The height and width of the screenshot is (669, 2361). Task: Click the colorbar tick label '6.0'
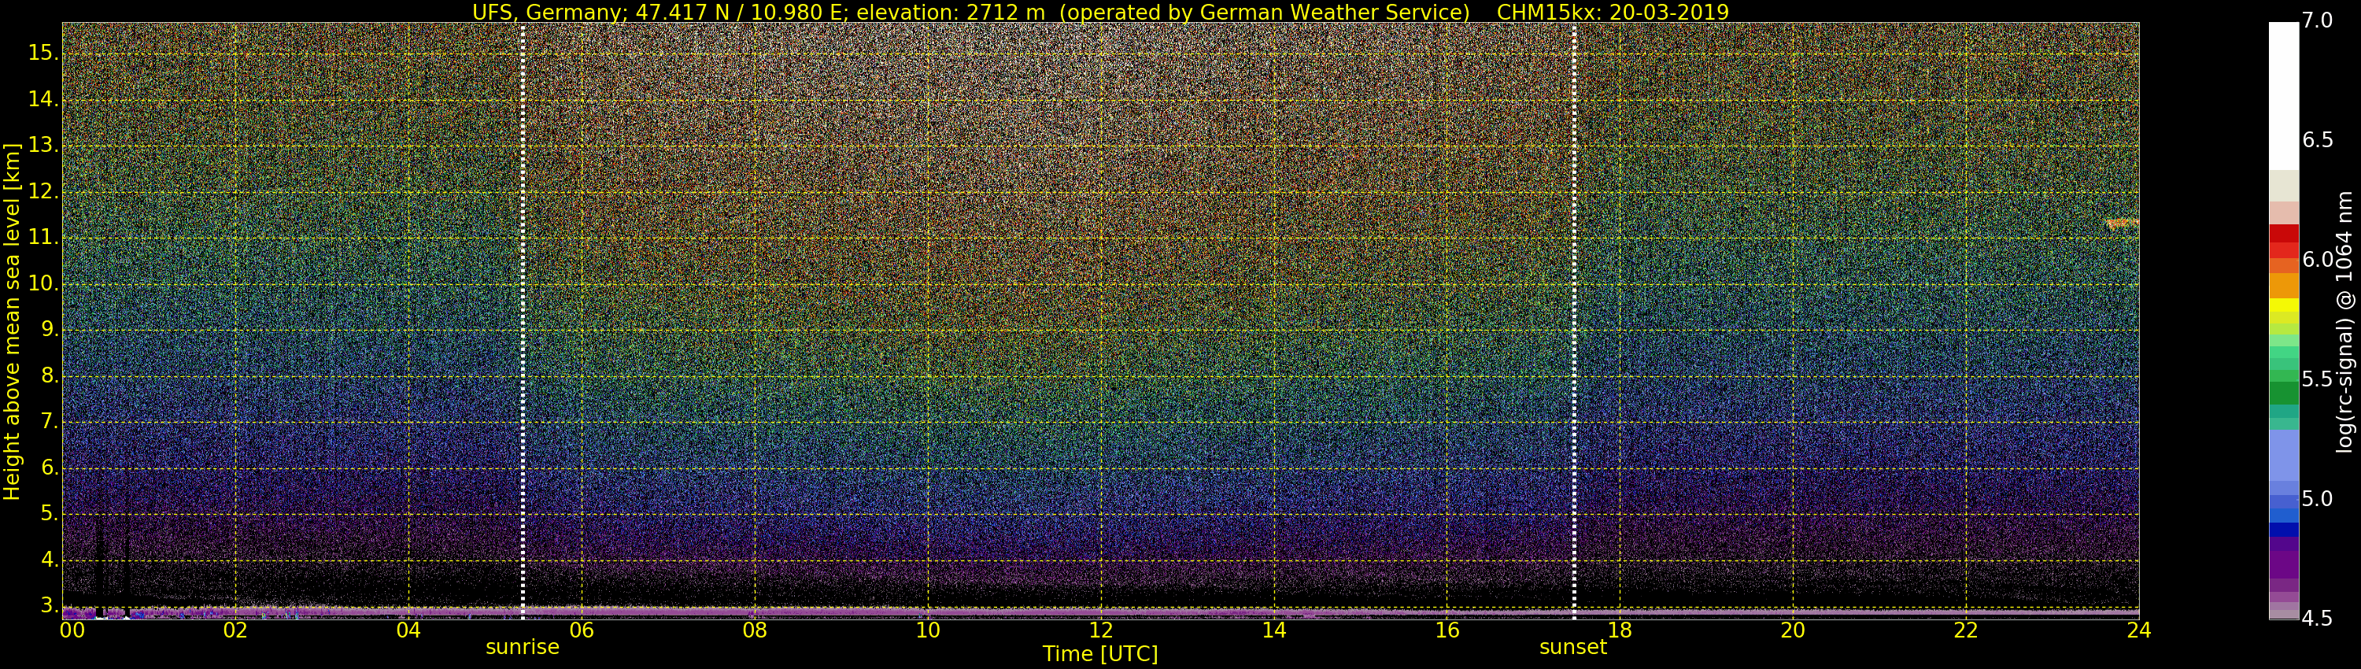(x=2317, y=260)
